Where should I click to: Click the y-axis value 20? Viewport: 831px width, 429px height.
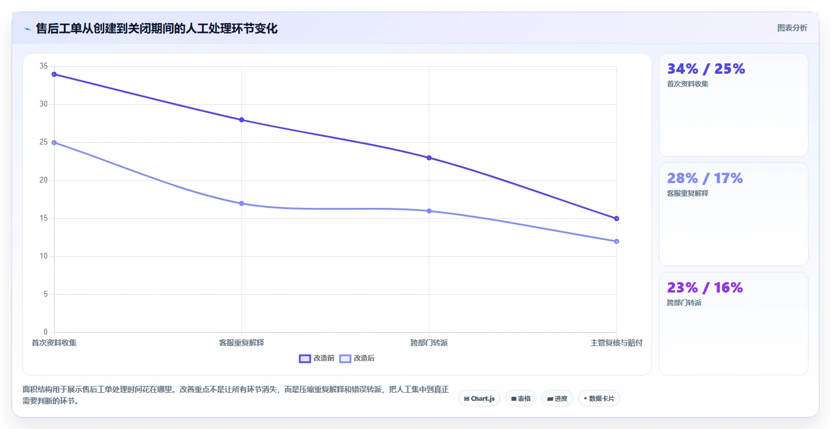pyautogui.click(x=44, y=180)
